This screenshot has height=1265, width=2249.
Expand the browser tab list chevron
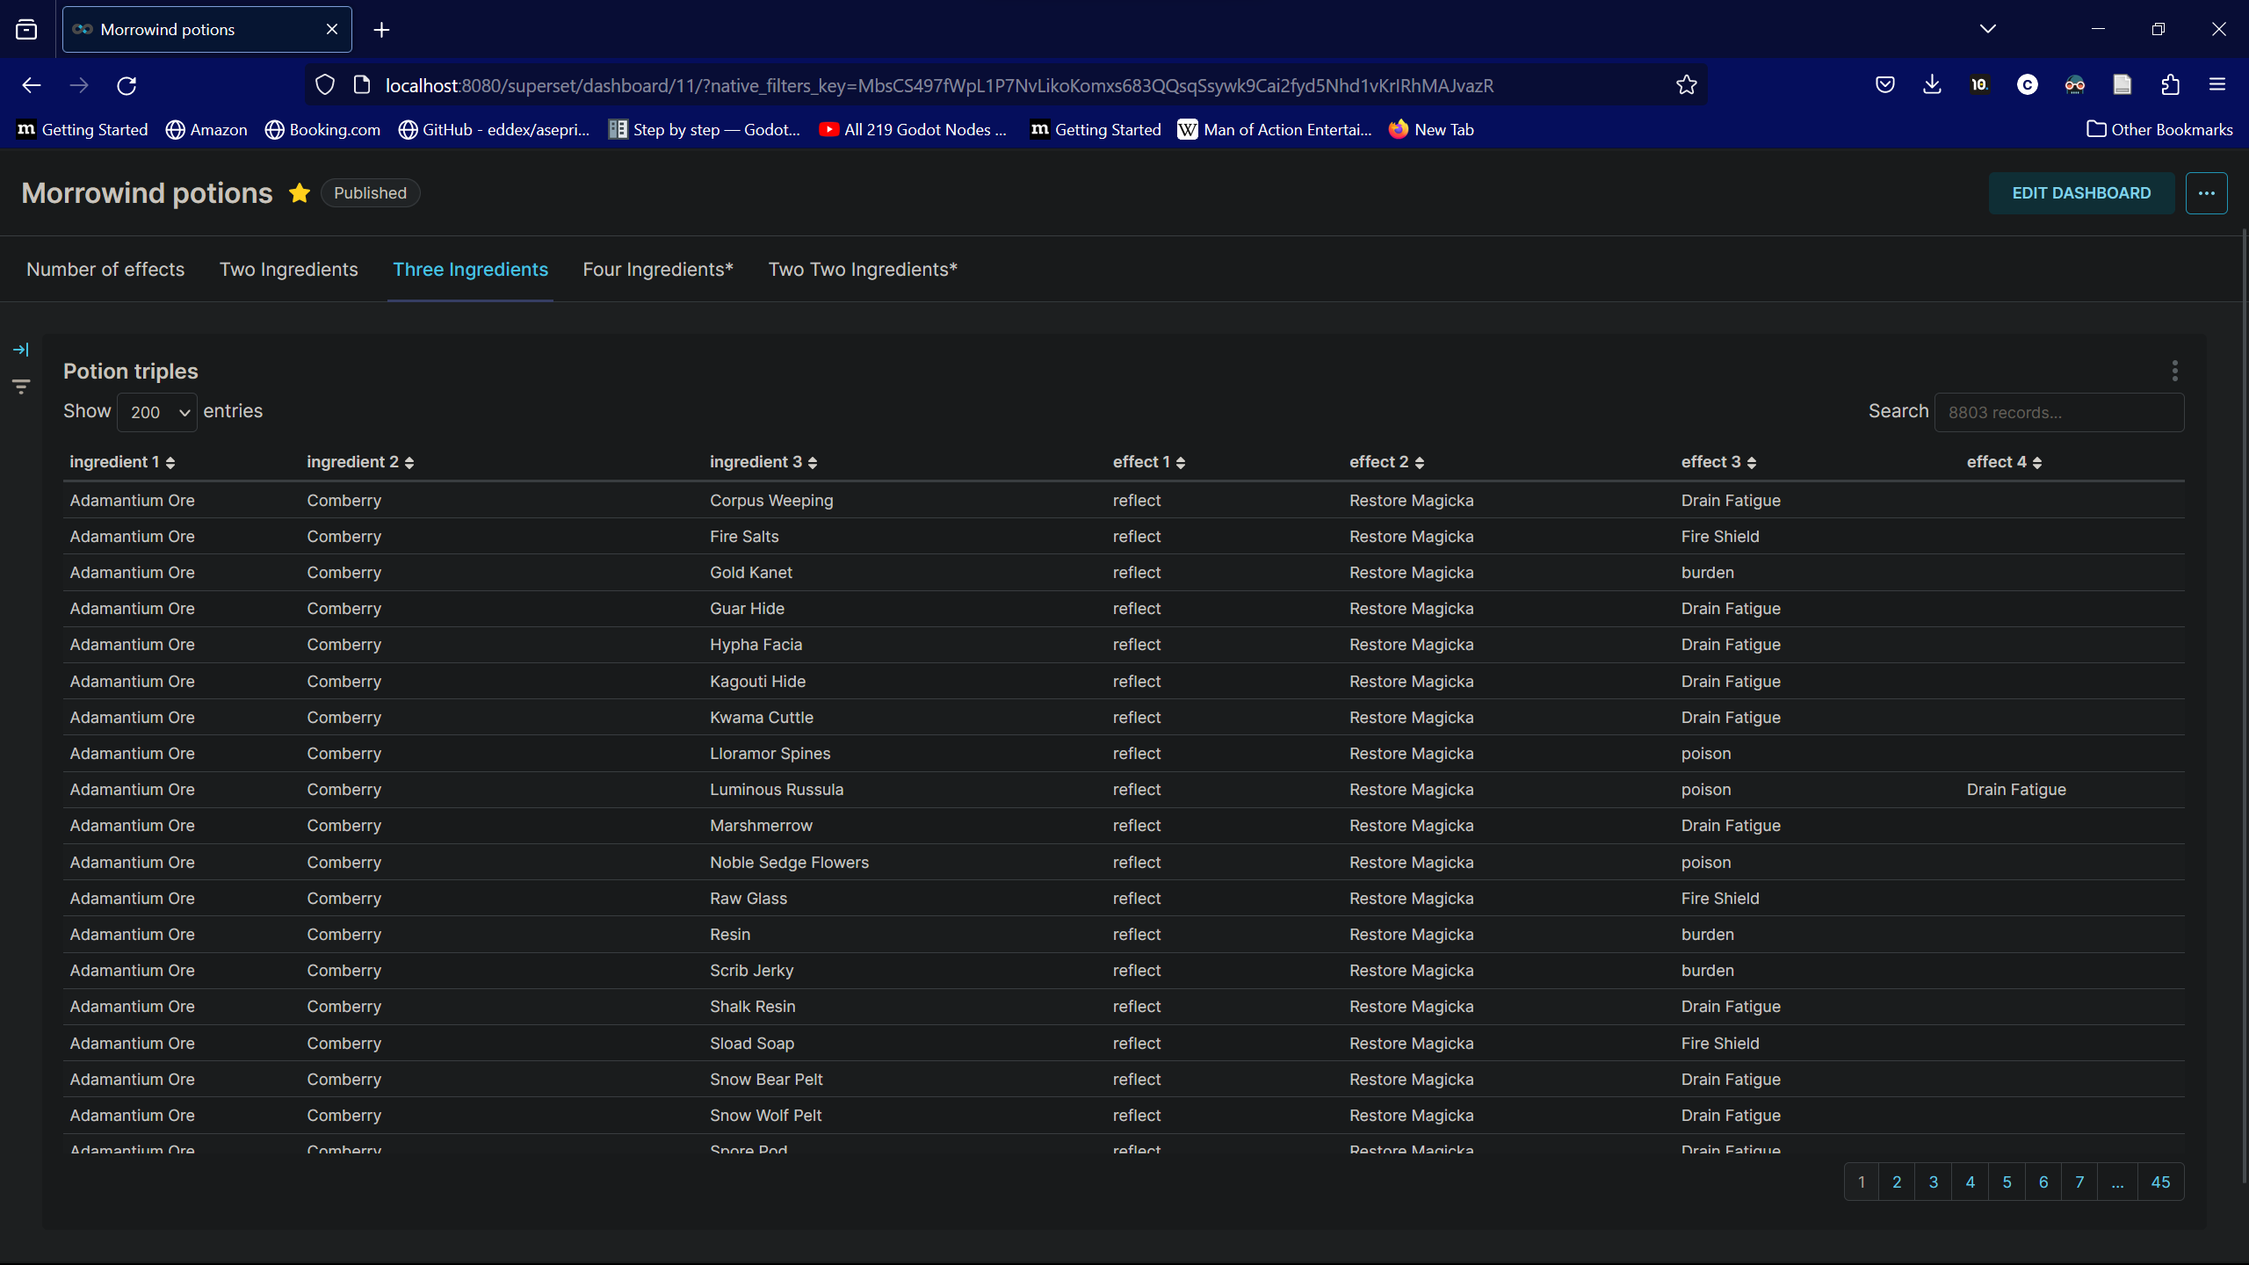coord(1988,29)
